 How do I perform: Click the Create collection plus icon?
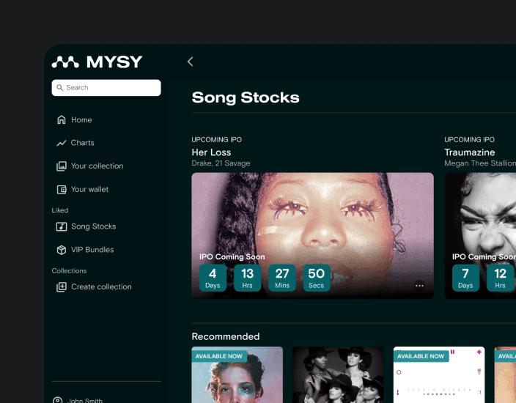(x=62, y=287)
